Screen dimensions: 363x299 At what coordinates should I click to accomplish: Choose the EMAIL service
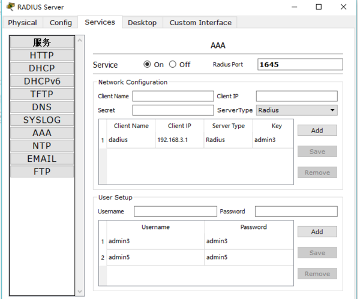[42, 159]
